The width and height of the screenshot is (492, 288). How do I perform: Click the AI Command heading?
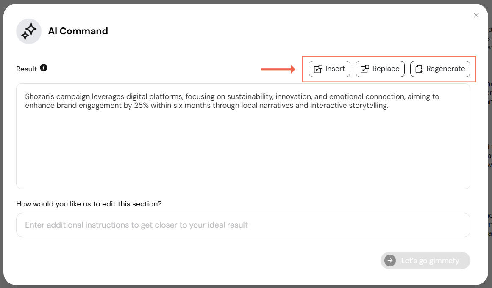78,31
